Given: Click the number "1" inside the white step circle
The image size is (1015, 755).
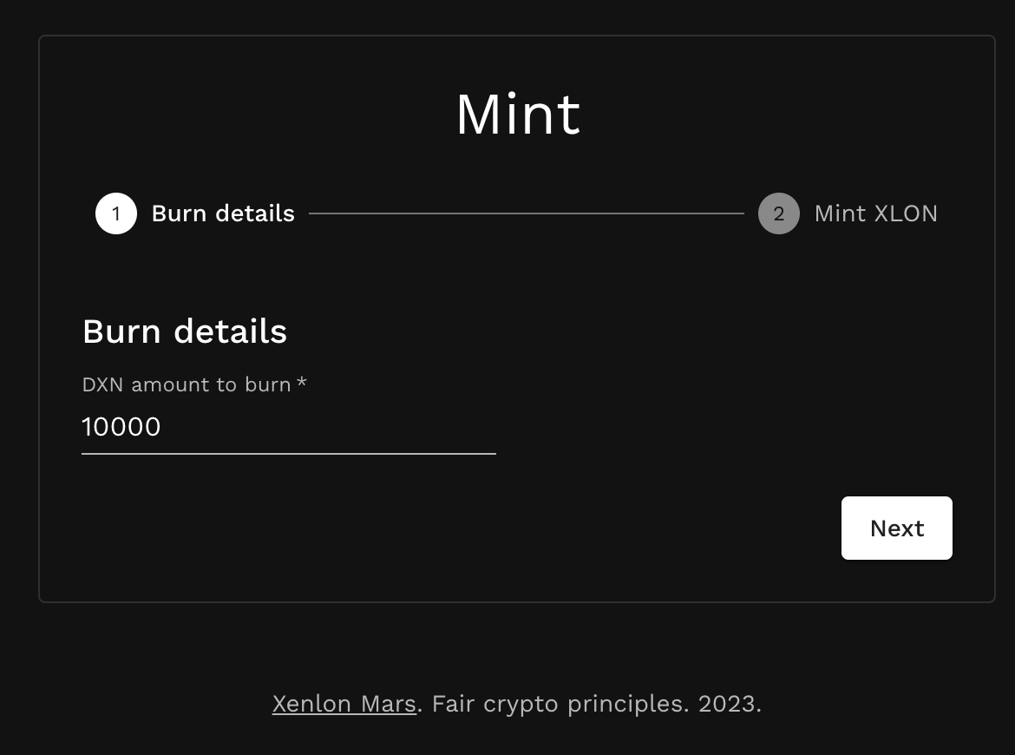Looking at the screenshot, I should click(116, 214).
